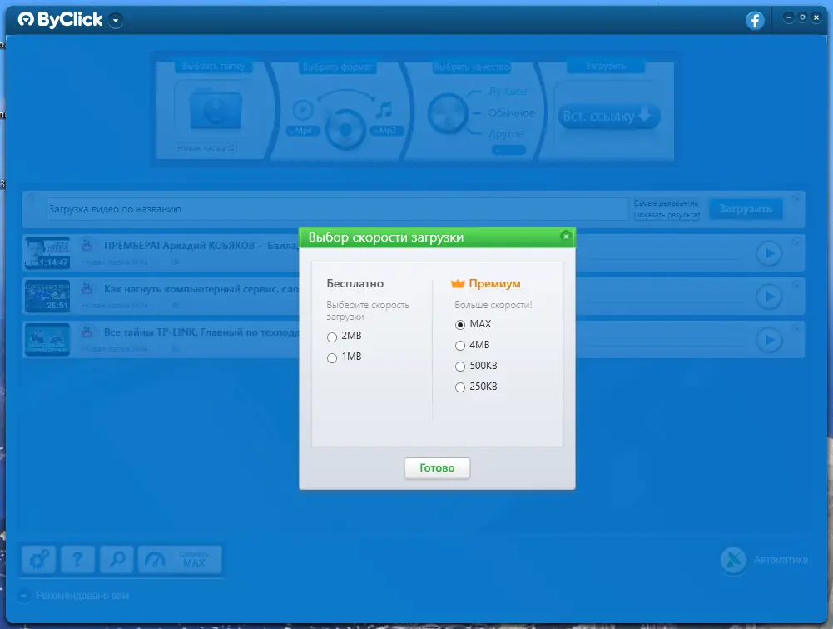
Task: Play the Аркадий КОБЯКОВ download item
Action: 769,253
